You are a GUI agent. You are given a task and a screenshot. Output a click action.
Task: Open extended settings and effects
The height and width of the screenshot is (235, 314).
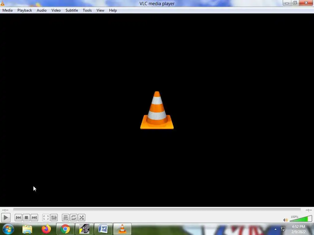[x=54, y=218]
